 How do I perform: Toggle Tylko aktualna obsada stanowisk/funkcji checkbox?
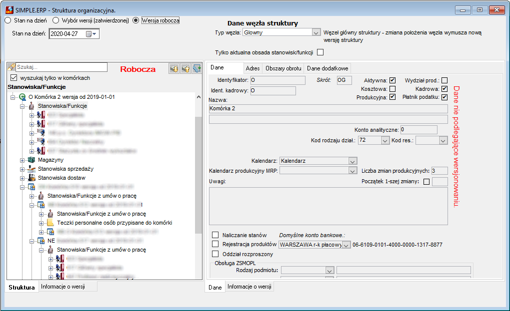coord(320,52)
